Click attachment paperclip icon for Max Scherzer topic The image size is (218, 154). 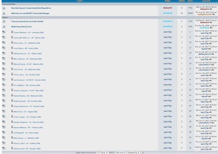click(12, 59)
